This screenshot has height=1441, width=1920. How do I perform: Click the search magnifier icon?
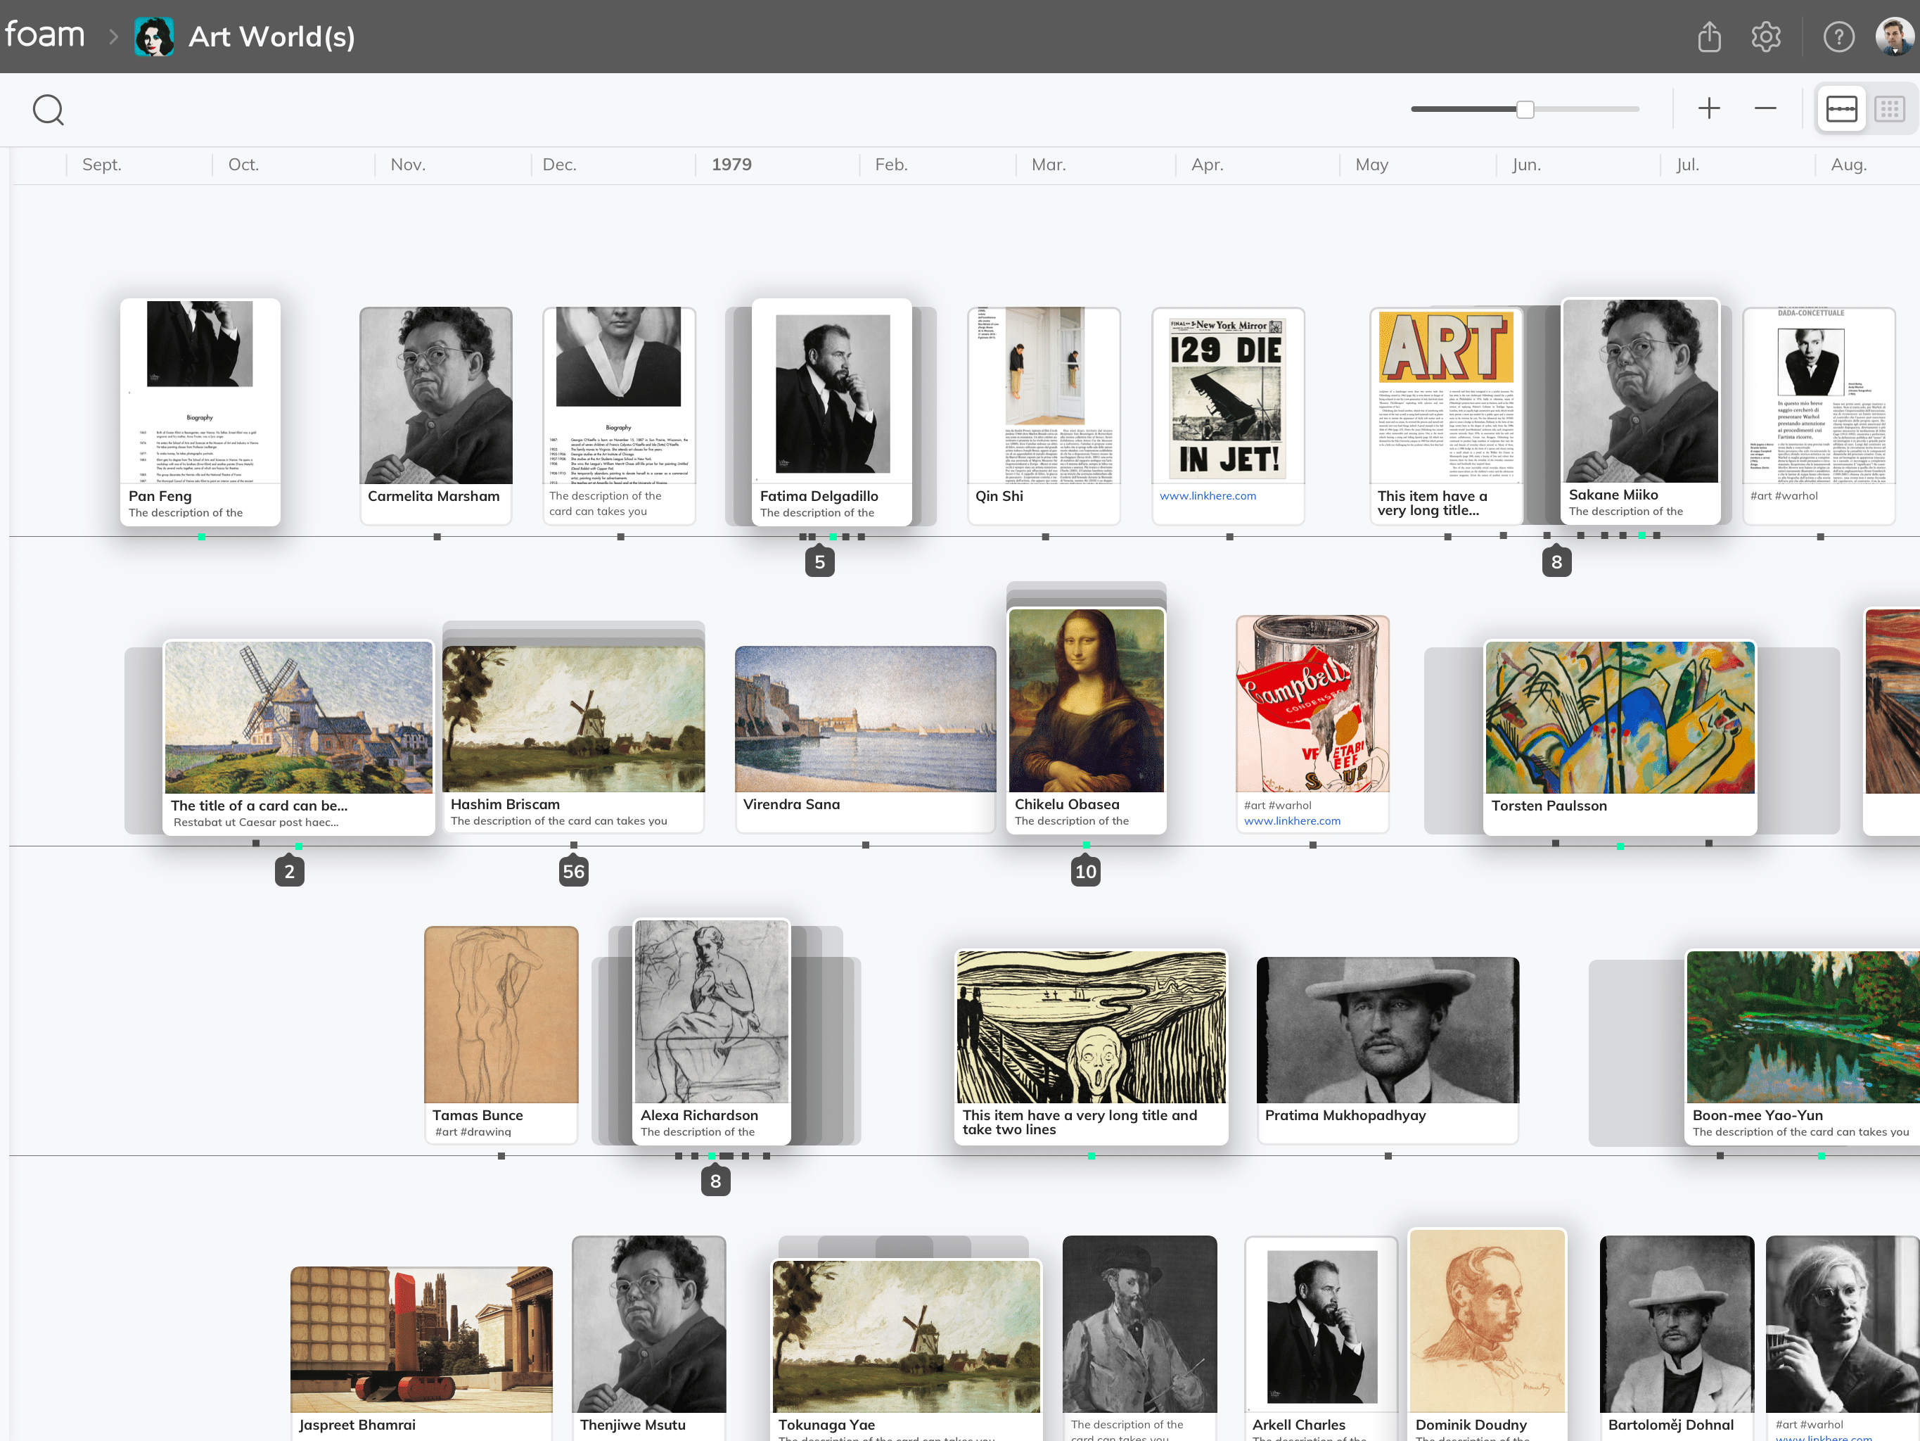pos(48,110)
